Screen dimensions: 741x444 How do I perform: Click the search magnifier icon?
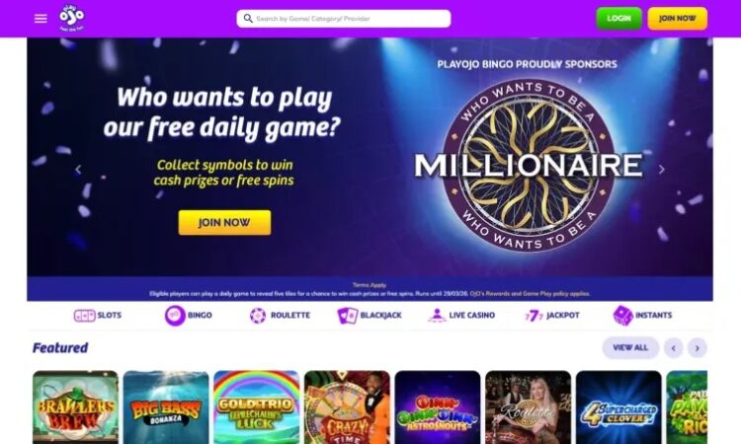point(248,19)
